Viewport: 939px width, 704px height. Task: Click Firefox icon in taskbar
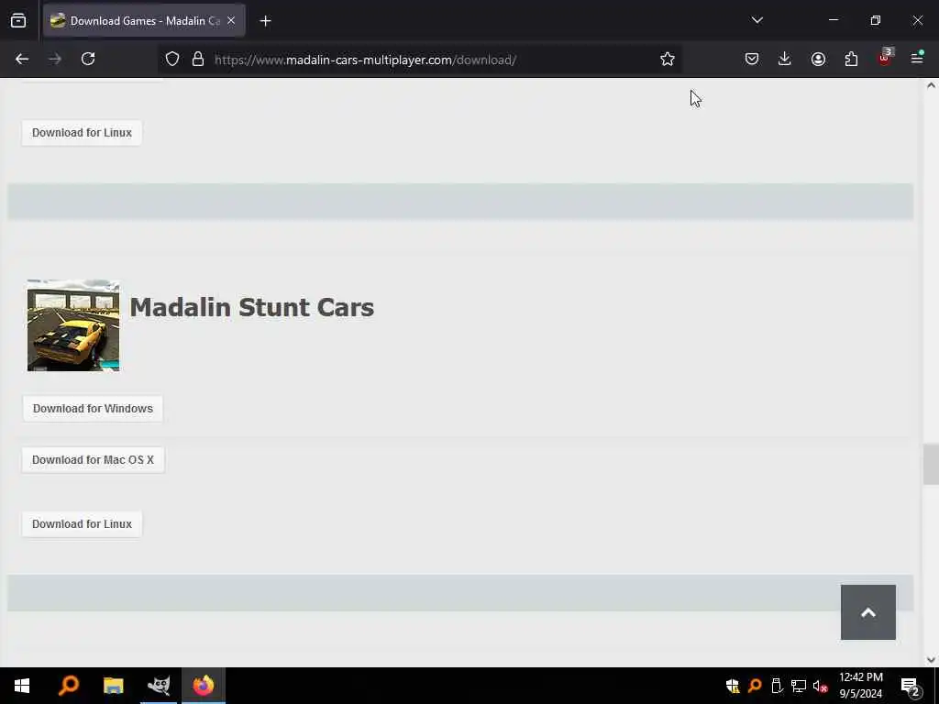pos(204,686)
